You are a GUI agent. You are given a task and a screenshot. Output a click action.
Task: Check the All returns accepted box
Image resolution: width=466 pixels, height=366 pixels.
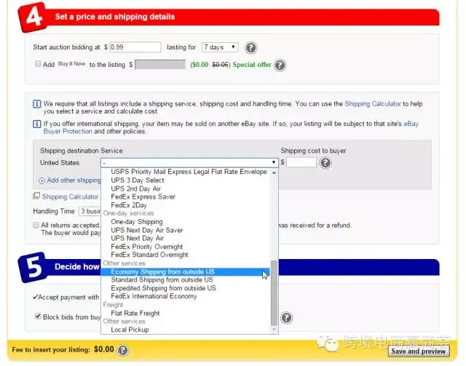coord(36,225)
